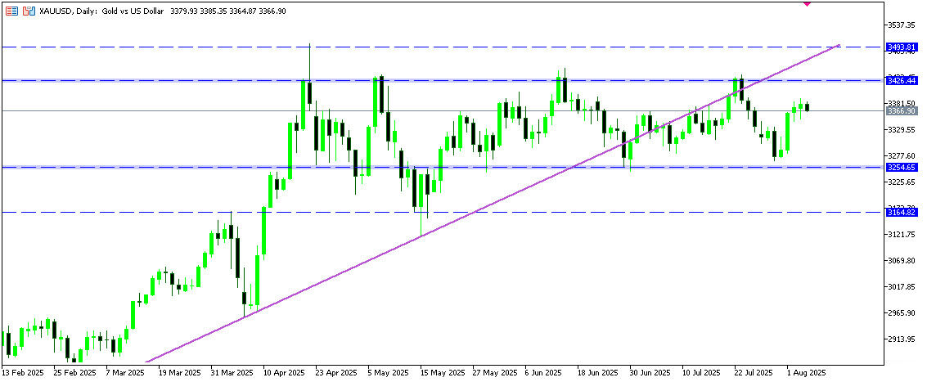This screenshot has width=927, height=382.
Task: Open the Depth of Market icon
Action: click(x=29, y=11)
